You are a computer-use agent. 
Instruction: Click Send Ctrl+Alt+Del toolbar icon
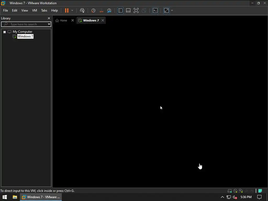pyautogui.click(x=82, y=10)
